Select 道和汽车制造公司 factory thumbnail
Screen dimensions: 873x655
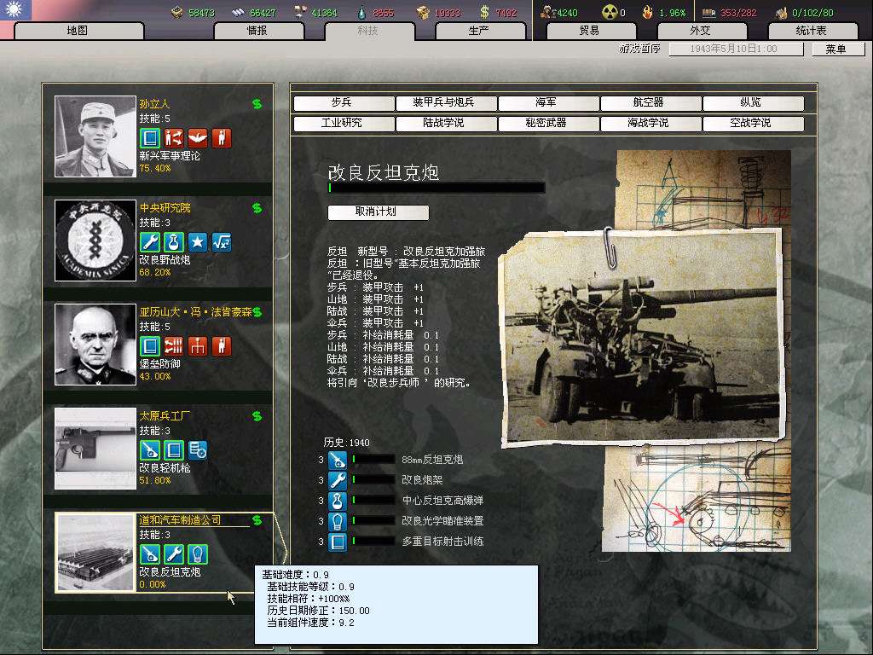coord(95,553)
